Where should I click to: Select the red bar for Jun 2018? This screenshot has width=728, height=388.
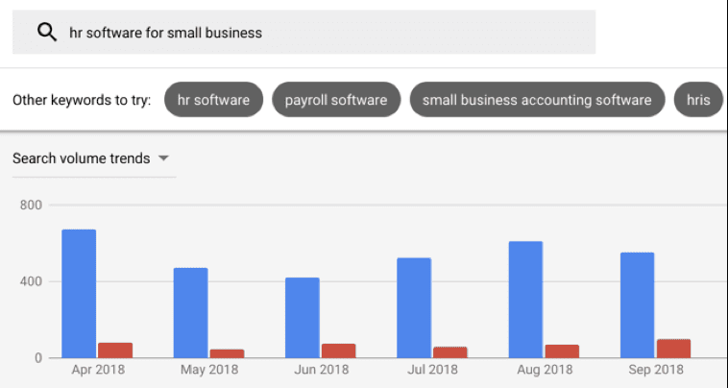click(338, 351)
